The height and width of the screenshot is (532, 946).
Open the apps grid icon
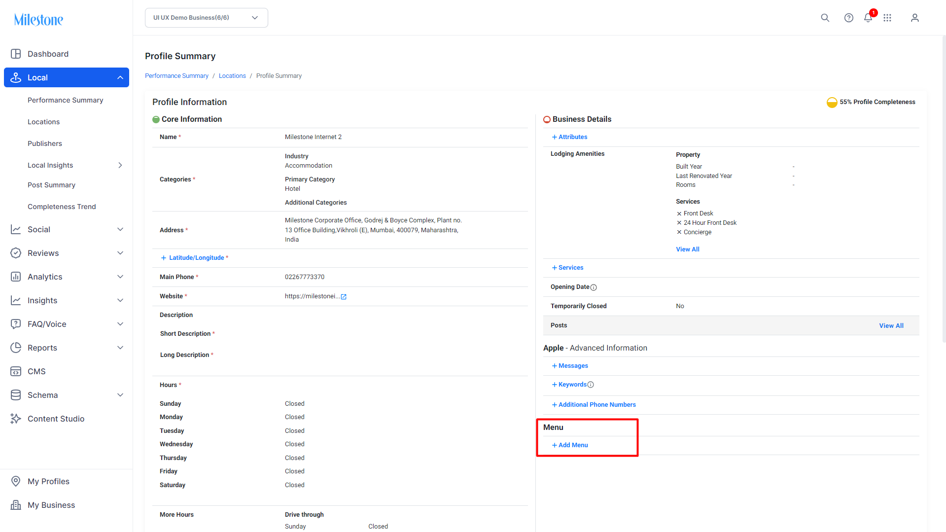[x=887, y=18]
